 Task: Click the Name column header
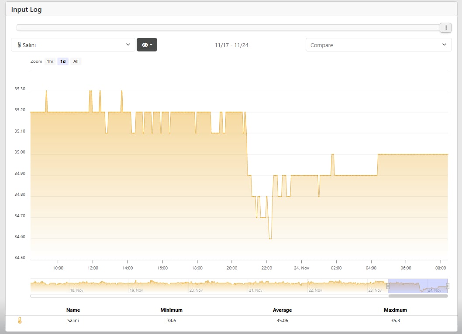[x=73, y=310]
